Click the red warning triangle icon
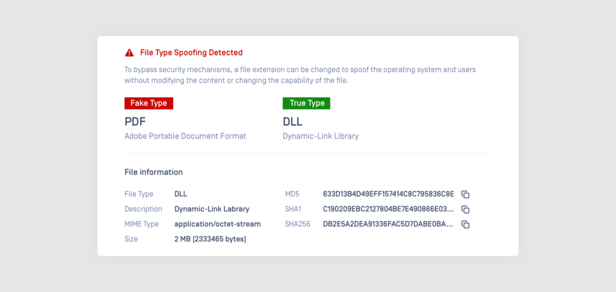Viewport: 616px width, 292px height. pyautogui.click(x=129, y=53)
